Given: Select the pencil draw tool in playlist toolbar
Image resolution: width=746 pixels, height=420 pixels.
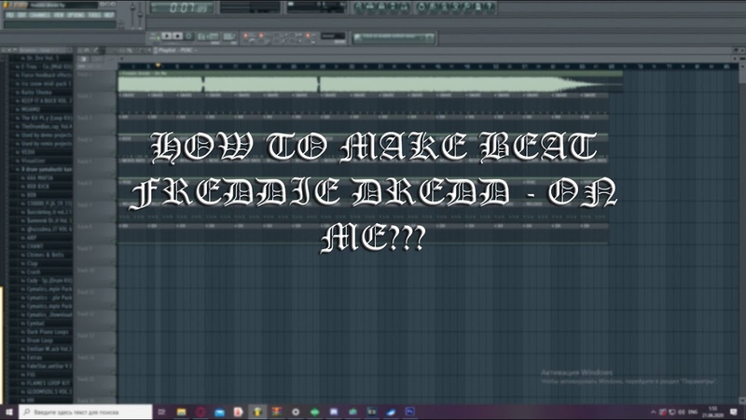Looking at the screenshot, I should (x=96, y=50).
